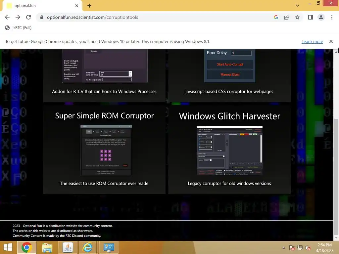Switch to Chrome in the taskbar
This screenshot has height=254, width=339.
click(27, 247)
